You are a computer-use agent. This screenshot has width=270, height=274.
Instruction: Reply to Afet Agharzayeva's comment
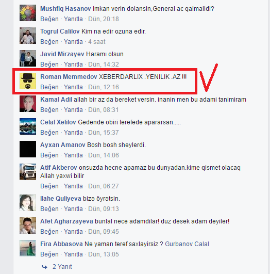coord(73,232)
